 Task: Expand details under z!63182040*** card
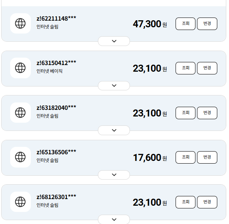114,130
